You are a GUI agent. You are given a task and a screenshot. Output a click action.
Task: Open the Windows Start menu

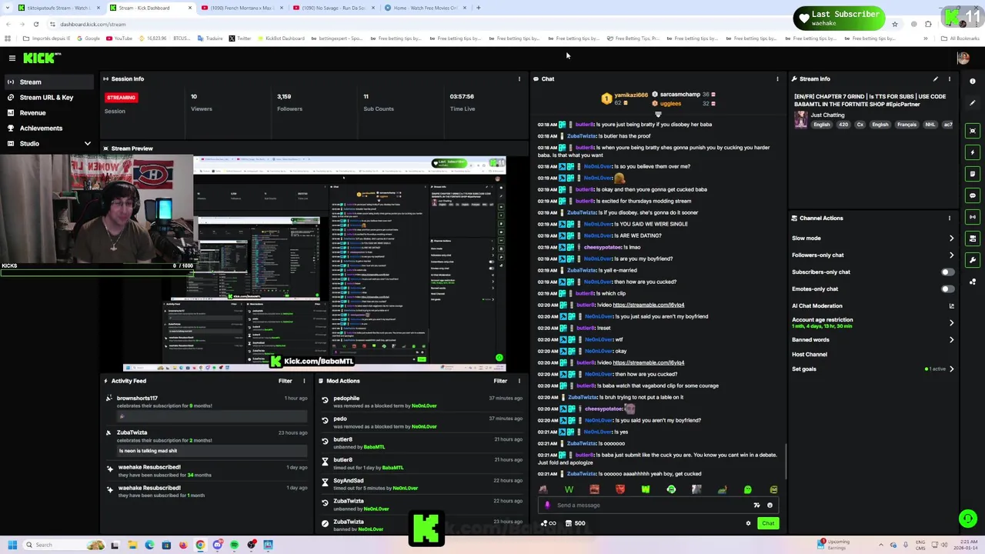click(12, 545)
